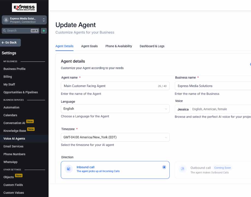
Task: Click the Agent name input field
Action: 115,86
